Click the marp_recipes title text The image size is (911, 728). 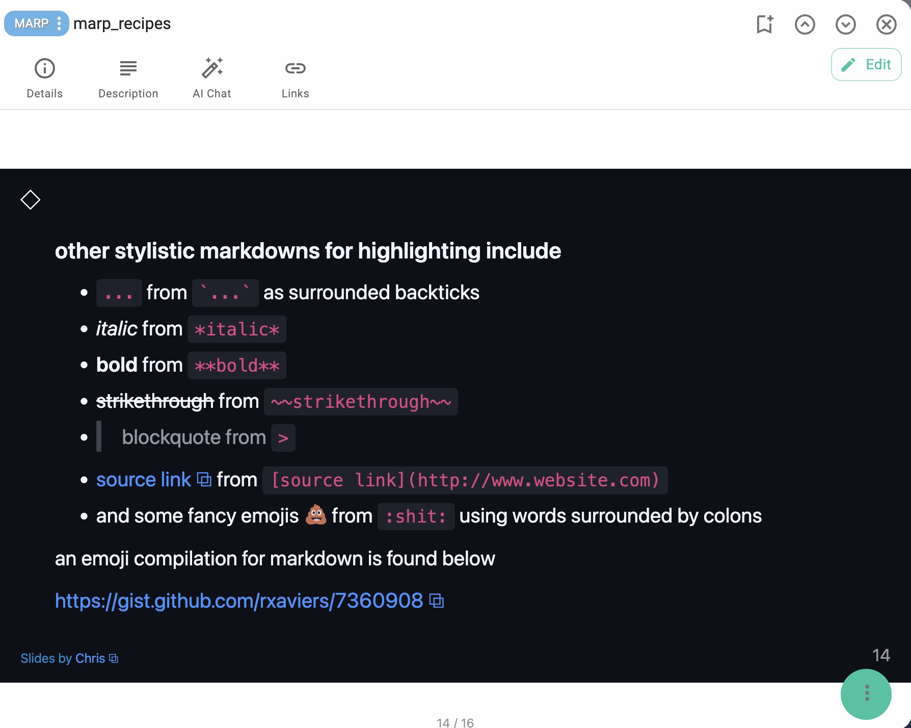click(x=122, y=23)
